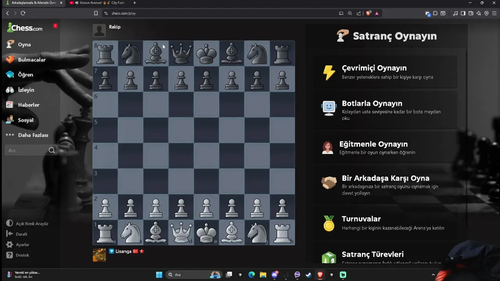Select the black queen on d8
Image resolution: width=500 pixels, height=281 pixels.
(x=181, y=53)
